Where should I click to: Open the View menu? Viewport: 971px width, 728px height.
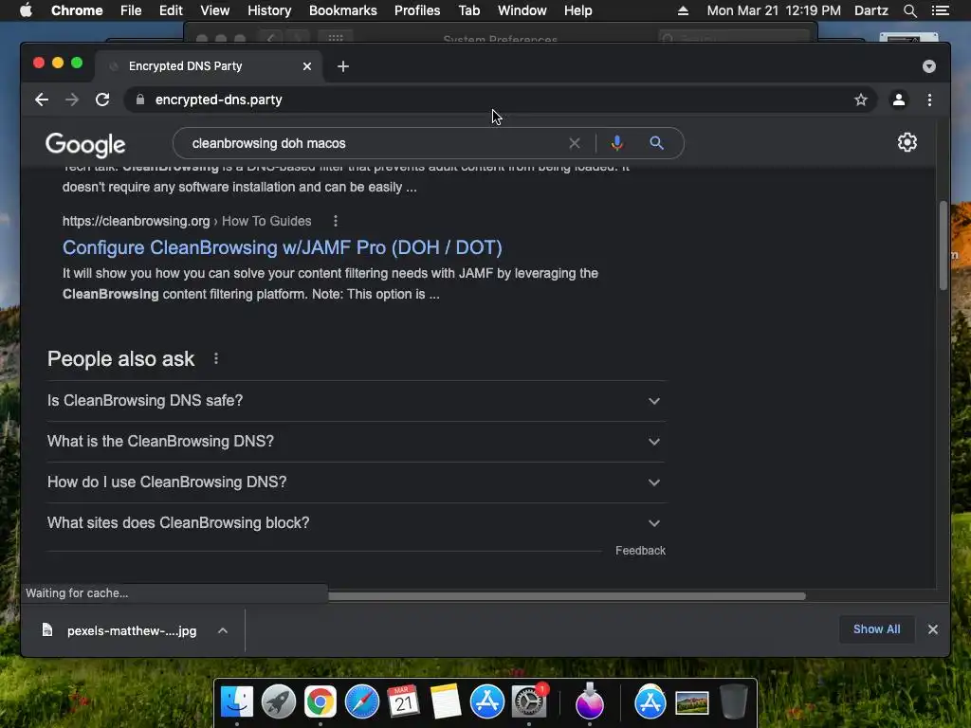pos(214,10)
